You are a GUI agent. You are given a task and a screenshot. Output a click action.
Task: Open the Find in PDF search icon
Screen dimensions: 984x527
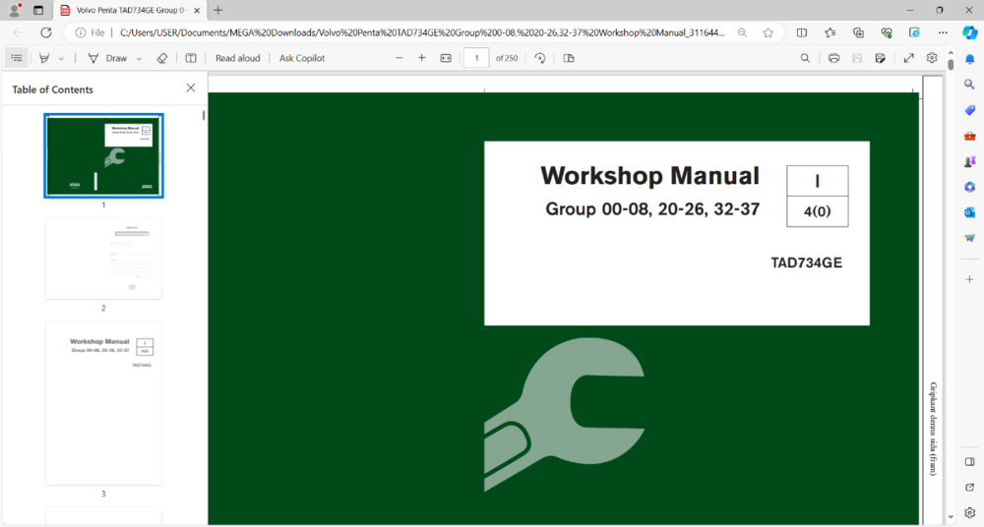coord(805,58)
